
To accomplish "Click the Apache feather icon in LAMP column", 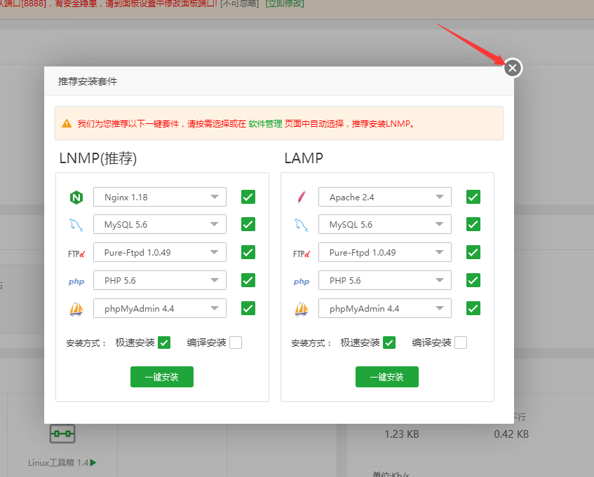I will [x=301, y=197].
